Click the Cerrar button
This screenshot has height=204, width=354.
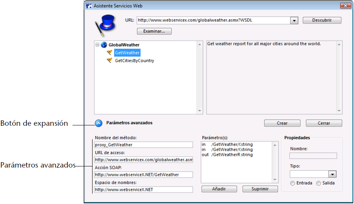[x=324, y=123]
